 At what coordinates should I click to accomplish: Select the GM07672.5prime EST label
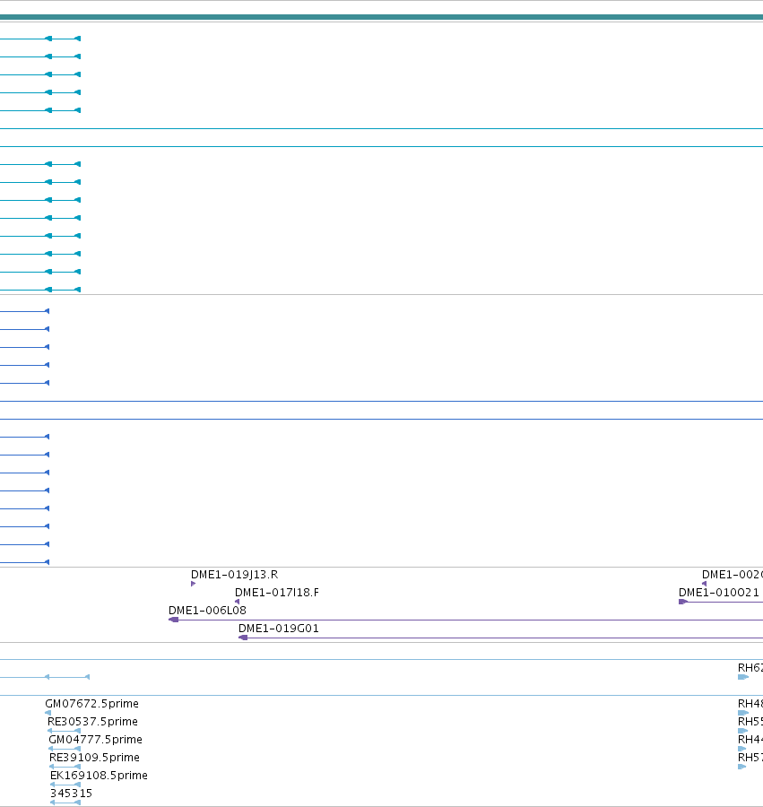point(91,704)
